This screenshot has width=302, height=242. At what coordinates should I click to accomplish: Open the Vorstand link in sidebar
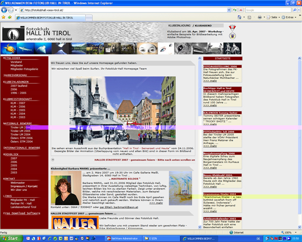pos(16,62)
